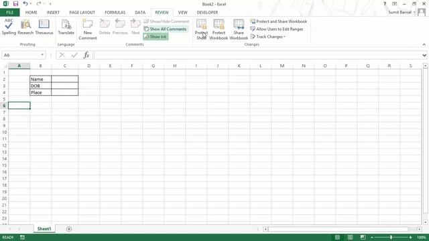Click the Save icon in quick access toolbar
Image resolution: width=429 pixels, height=241 pixels.
point(15,4)
